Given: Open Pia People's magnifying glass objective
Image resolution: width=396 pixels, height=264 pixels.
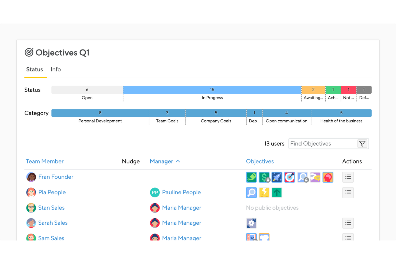Looking at the screenshot, I should [251, 193].
